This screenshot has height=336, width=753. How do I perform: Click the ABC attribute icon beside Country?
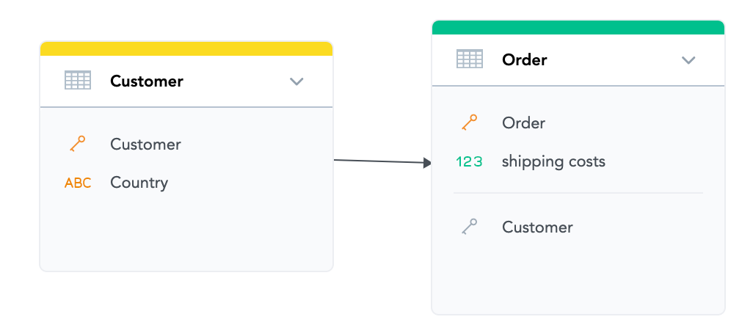click(78, 183)
